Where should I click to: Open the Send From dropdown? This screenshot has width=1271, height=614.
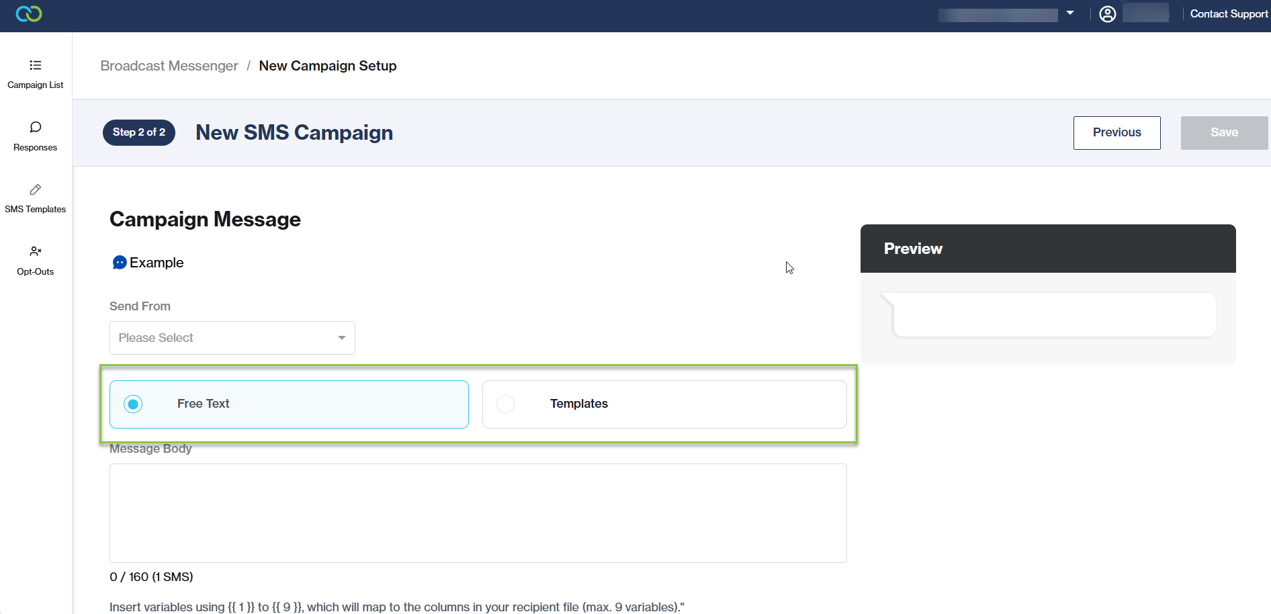(x=232, y=338)
